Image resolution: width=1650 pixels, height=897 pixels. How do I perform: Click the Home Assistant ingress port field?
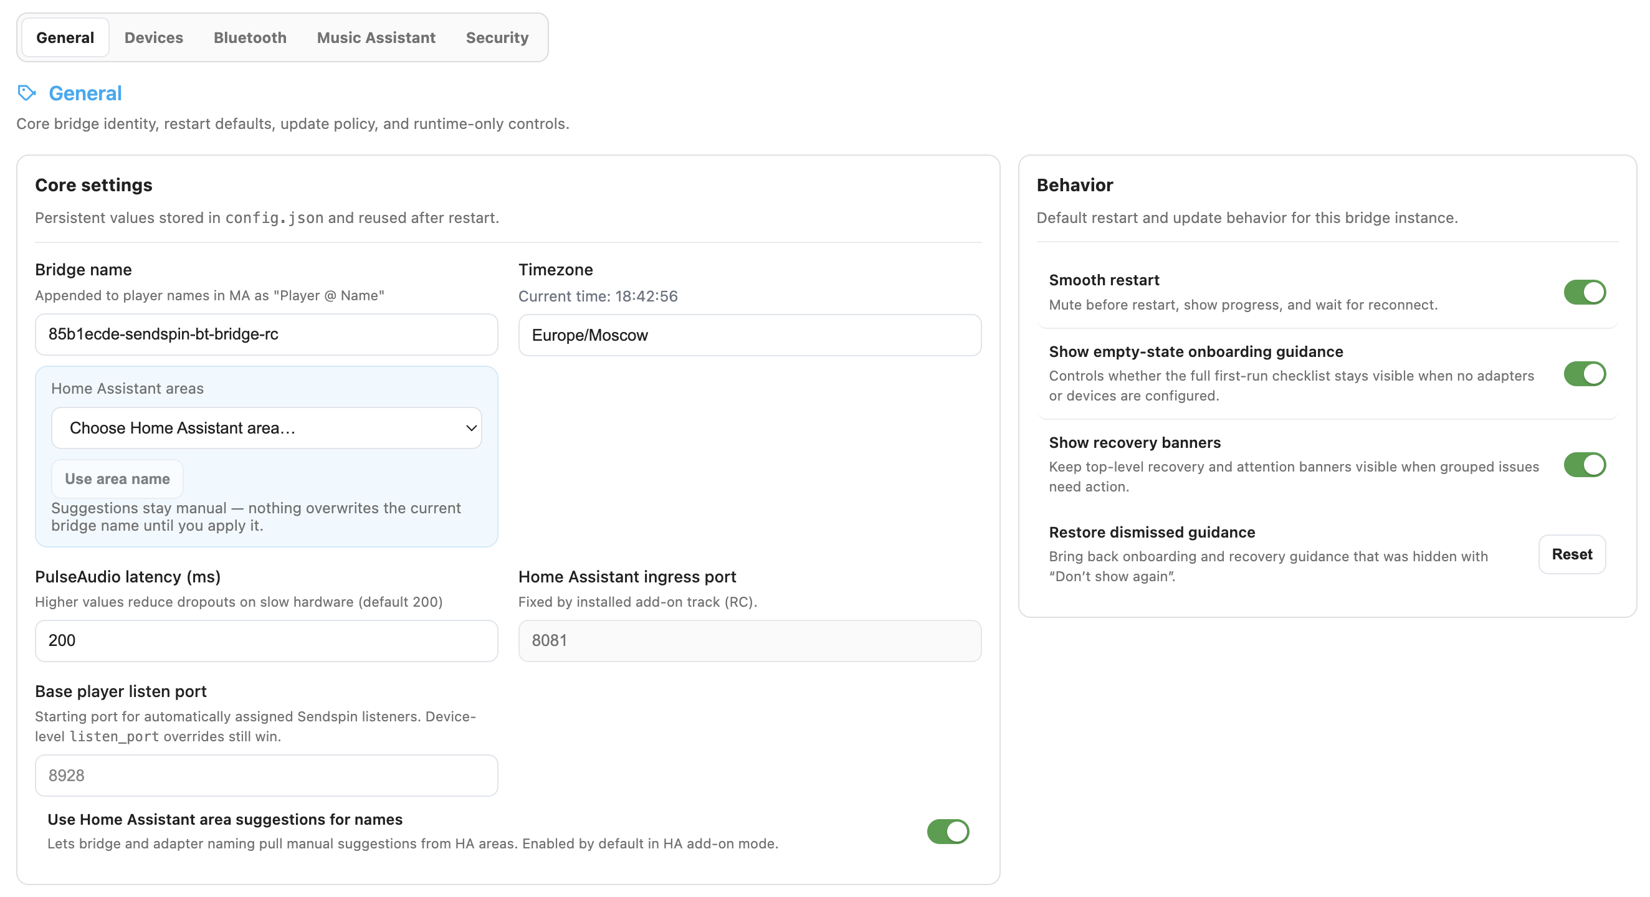[749, 640]
